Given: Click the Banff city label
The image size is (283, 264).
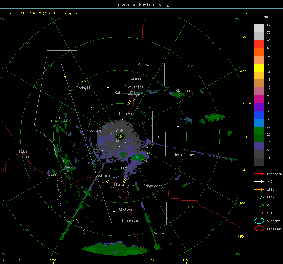Looking at the screenshot, I should click(x=52, y=175).
